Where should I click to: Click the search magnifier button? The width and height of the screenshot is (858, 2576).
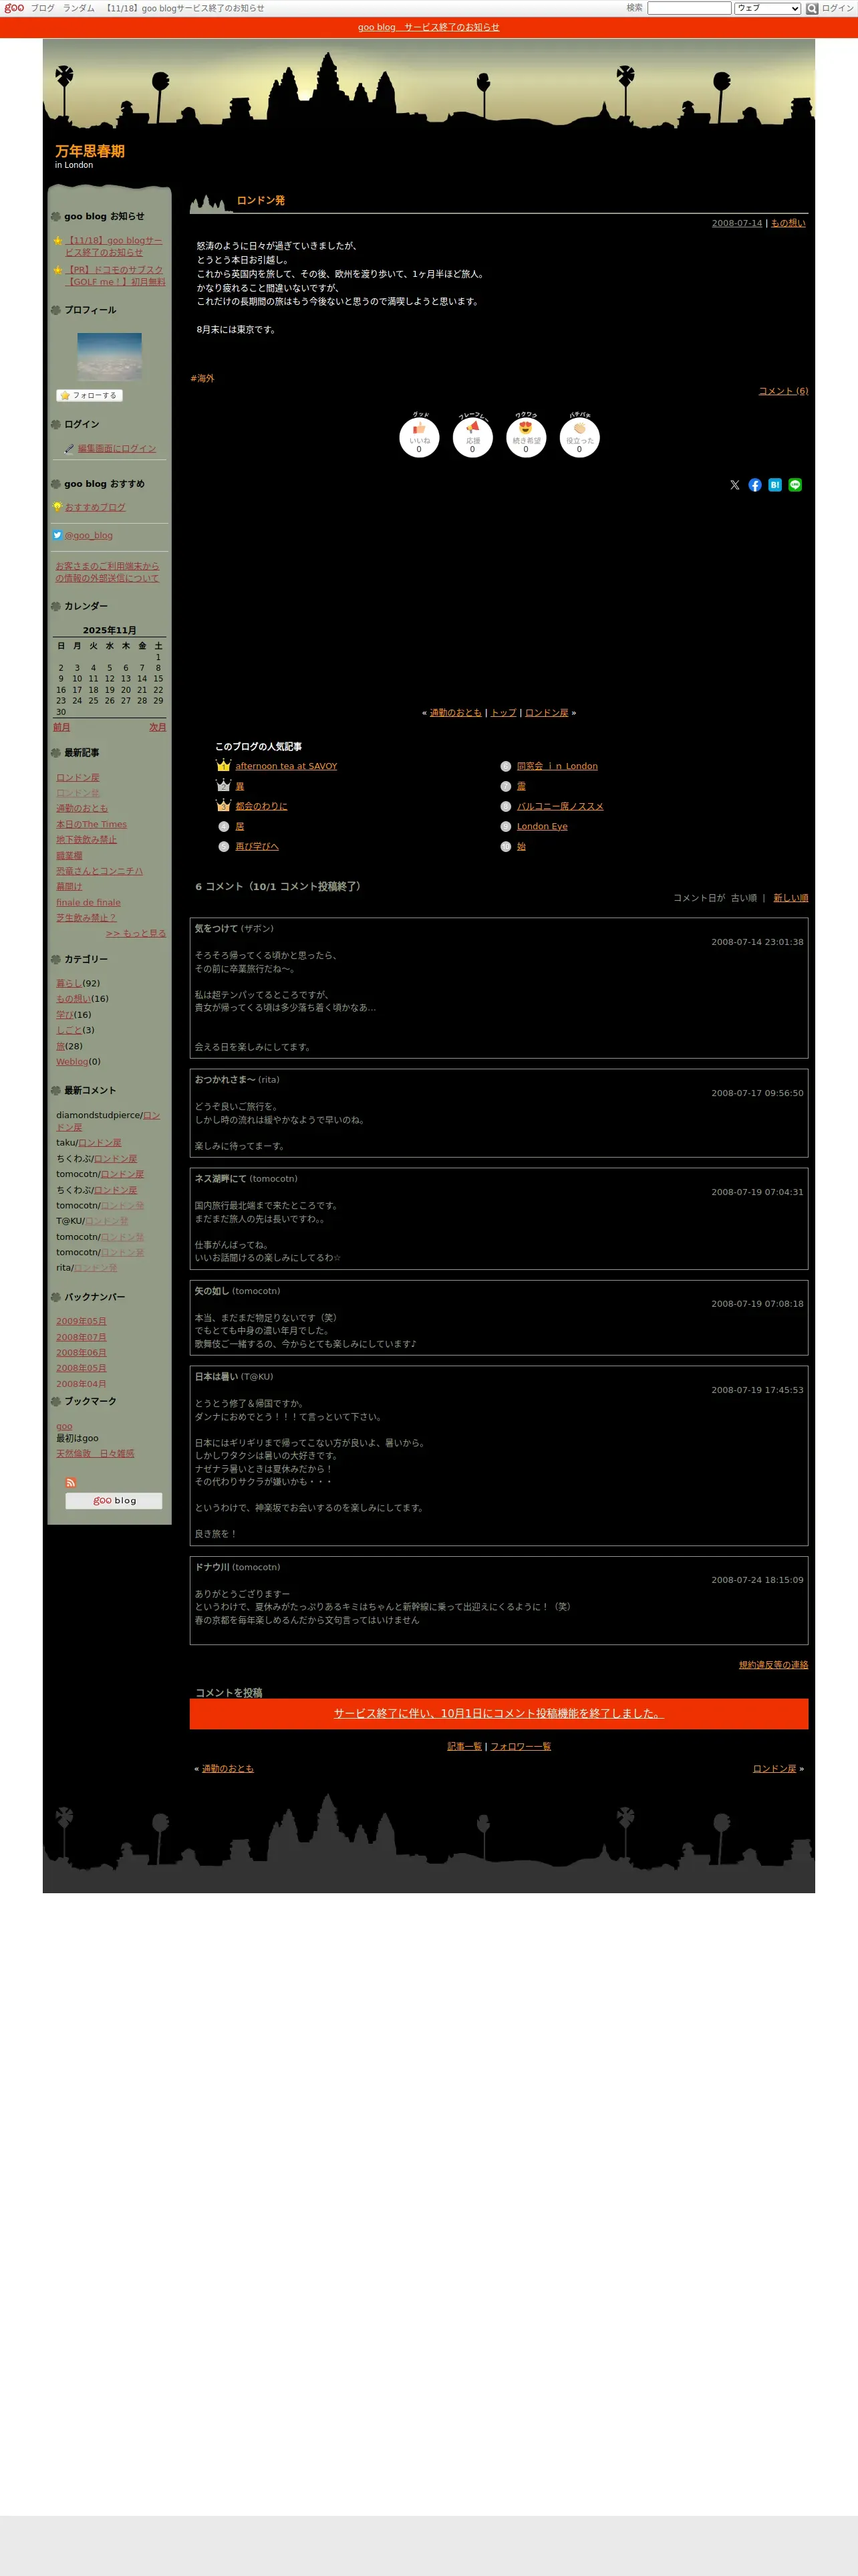coord(812,8)
